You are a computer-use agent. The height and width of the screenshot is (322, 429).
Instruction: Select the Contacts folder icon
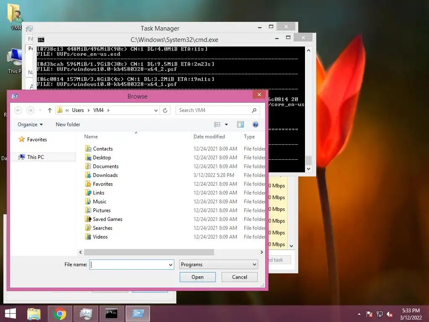tap(88, 149)
